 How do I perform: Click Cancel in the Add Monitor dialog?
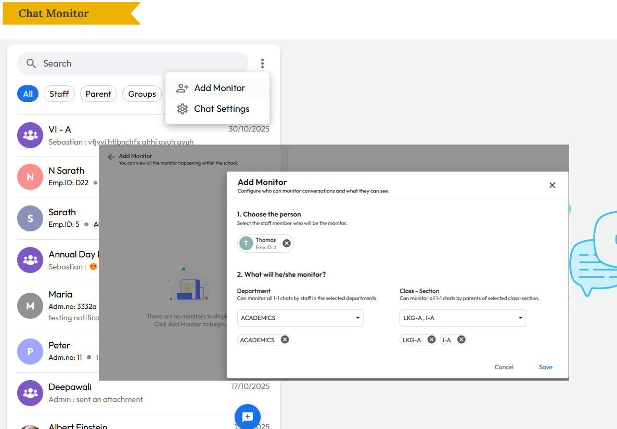[x=504, y=367]
